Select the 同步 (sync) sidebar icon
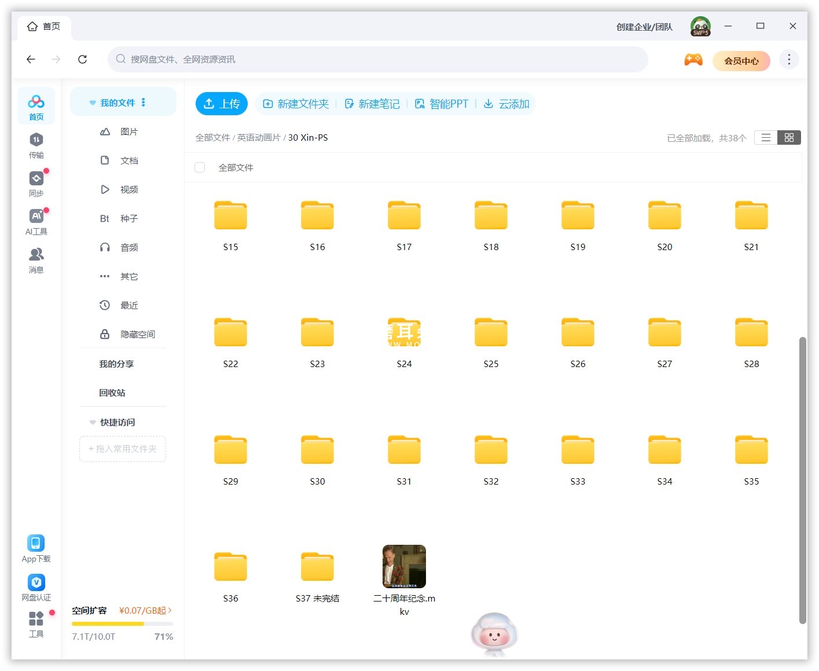The height and width of the screenshot is (671, 819). coord(36,181)
